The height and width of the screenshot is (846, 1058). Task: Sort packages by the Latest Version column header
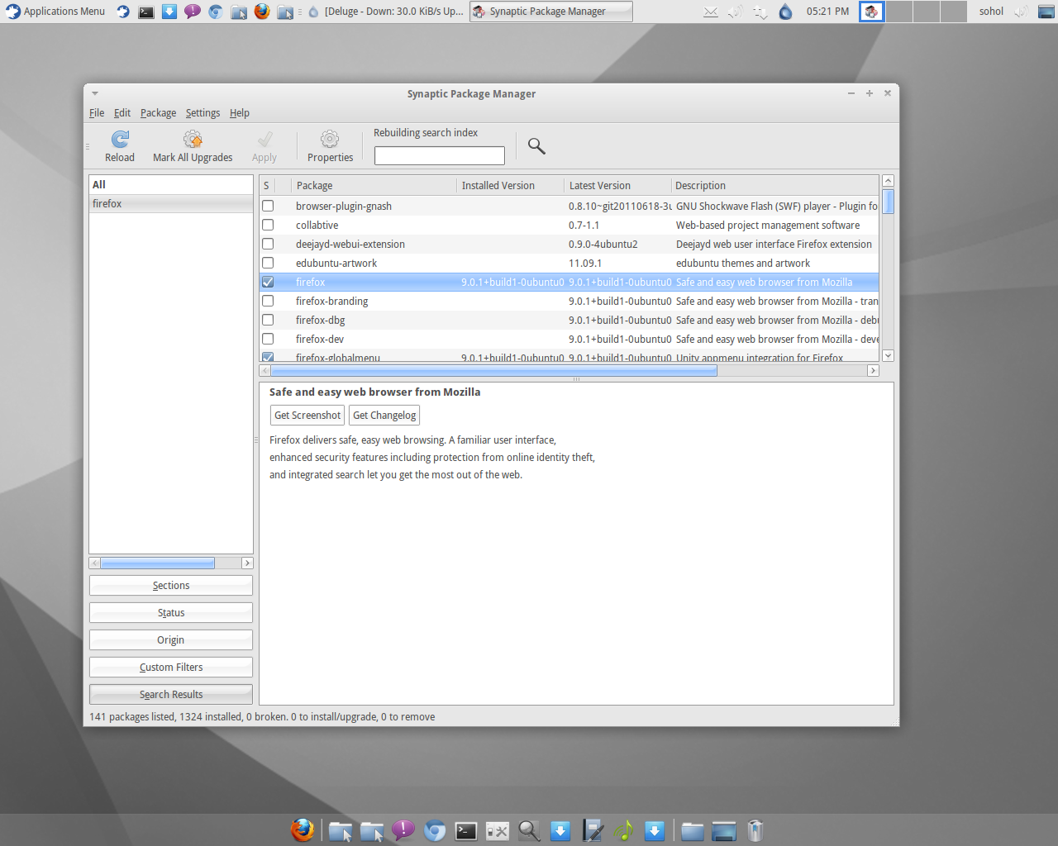coord(617,186)
